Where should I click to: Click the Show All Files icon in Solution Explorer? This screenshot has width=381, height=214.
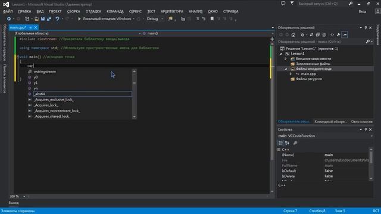pyautogui.click(x=324, y=34)
